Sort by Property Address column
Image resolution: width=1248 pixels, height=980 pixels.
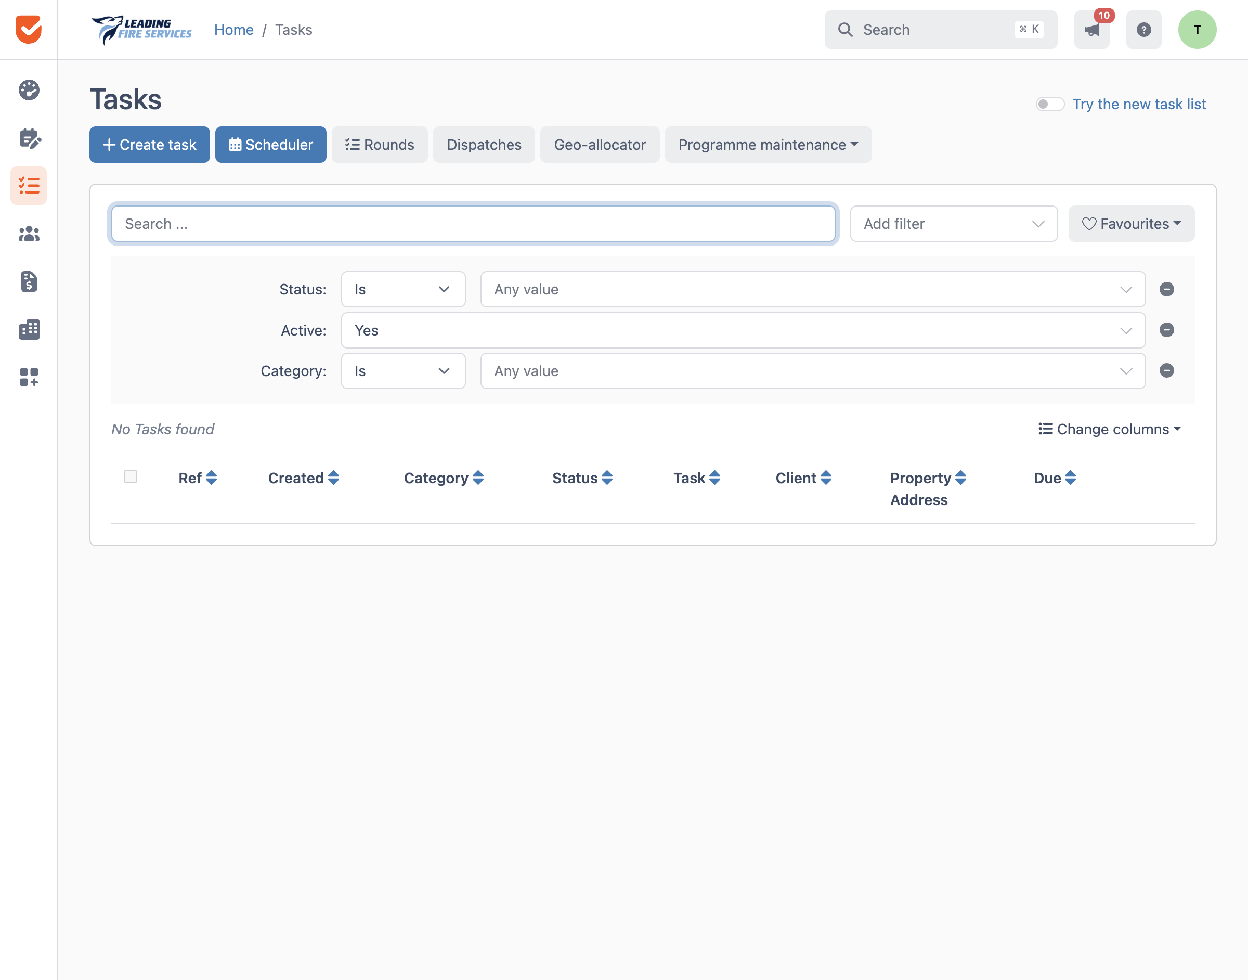(960, 478)
